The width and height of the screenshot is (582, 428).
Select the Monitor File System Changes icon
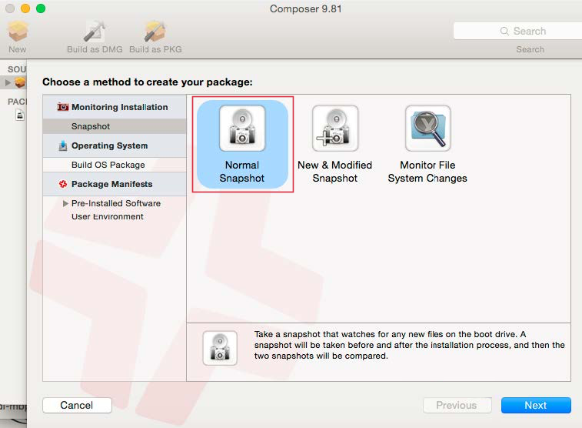click(428, 129)
